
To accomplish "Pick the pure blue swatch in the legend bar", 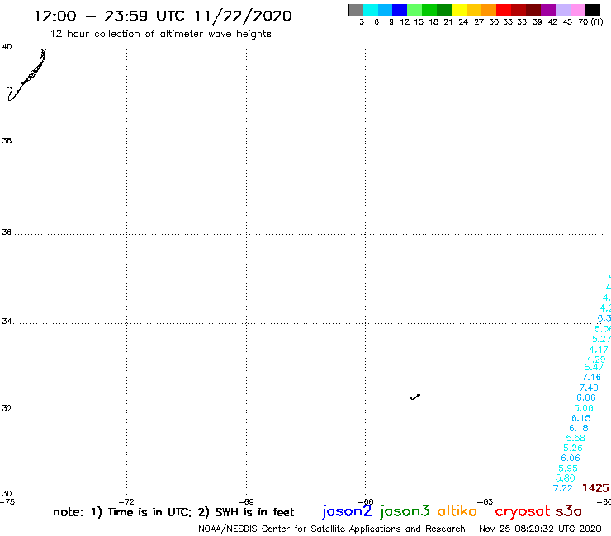I will pyautogui.click(x=400, y=10).
